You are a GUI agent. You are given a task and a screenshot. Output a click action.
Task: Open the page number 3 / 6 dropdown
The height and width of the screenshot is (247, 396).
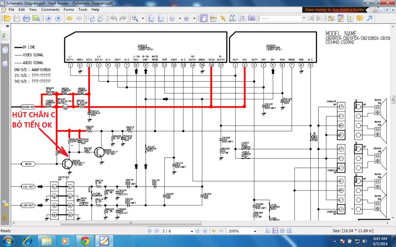click(192, 231)
